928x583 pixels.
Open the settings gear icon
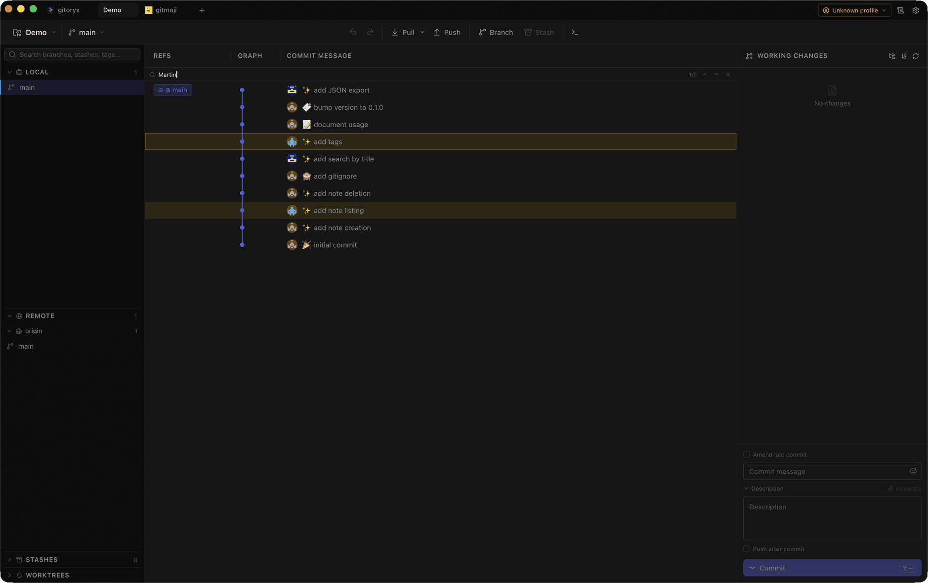click(x=916, y=10)
